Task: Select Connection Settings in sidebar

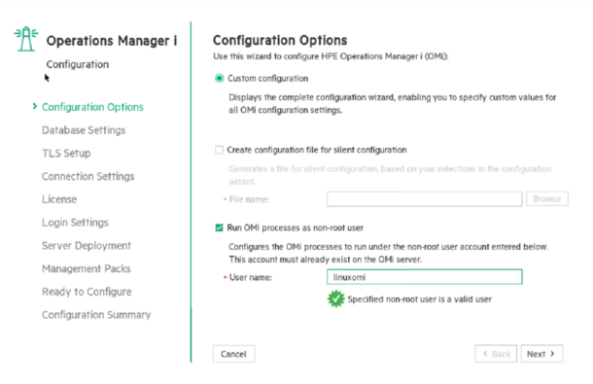Action: [x=88, y=176]
